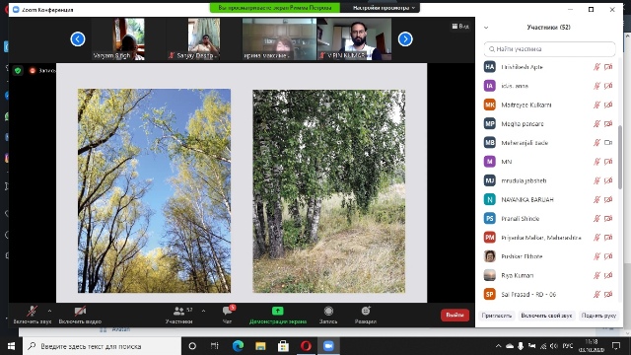Collapse participants panel with chevron
This screenshot has height=355, width=631.
[x=486, y=28]
